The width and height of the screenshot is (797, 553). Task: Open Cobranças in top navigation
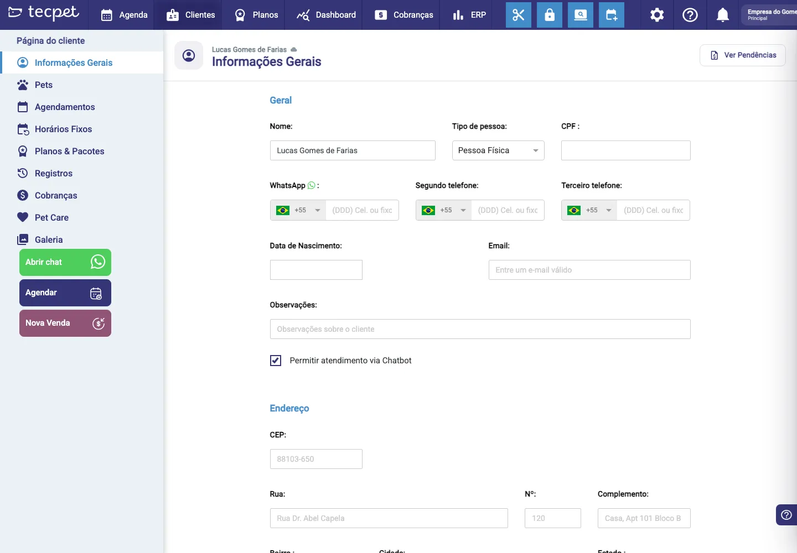(404, 15)
